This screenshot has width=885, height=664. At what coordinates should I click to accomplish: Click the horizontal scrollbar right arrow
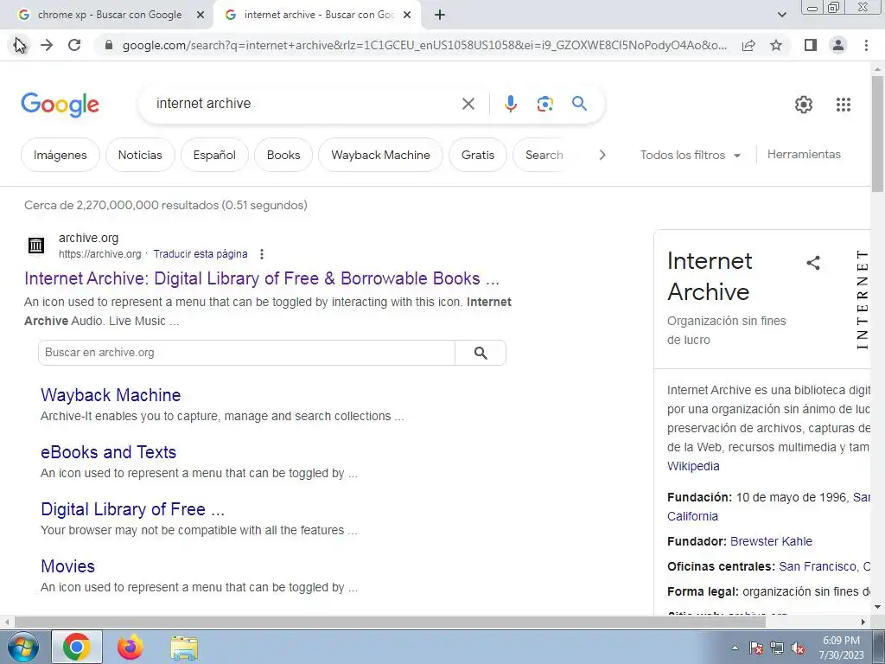pyautogui.click(x=863, y=622)
